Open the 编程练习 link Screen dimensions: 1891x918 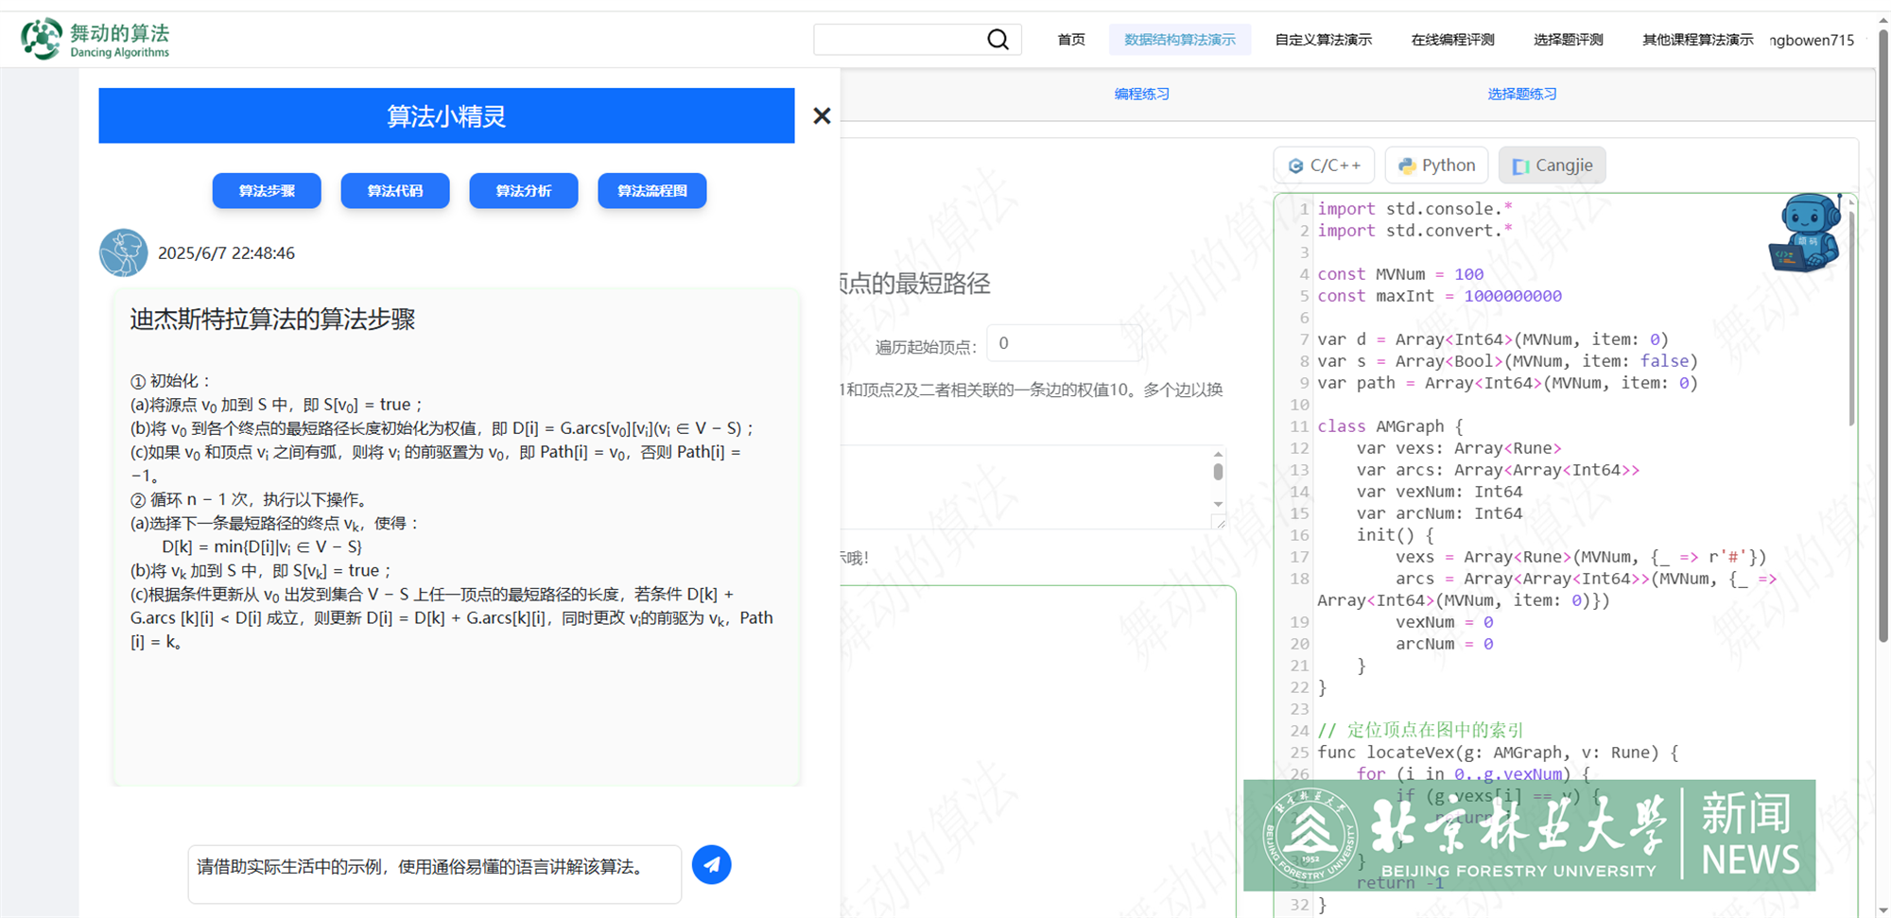pos(1141,94)
